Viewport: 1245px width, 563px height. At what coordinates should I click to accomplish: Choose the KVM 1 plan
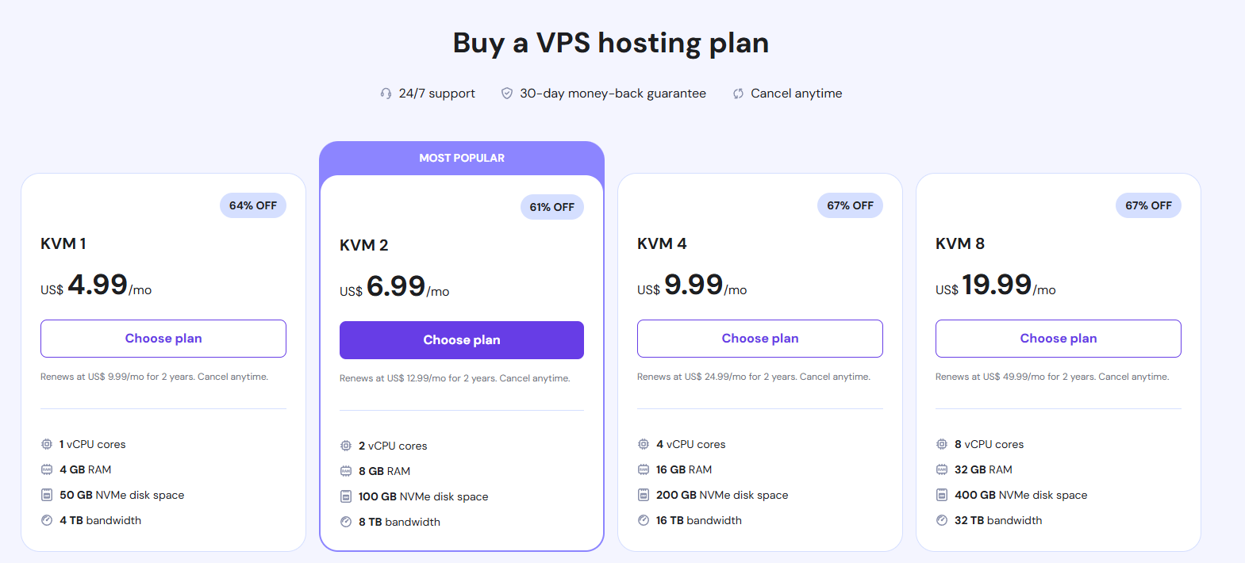163,339
